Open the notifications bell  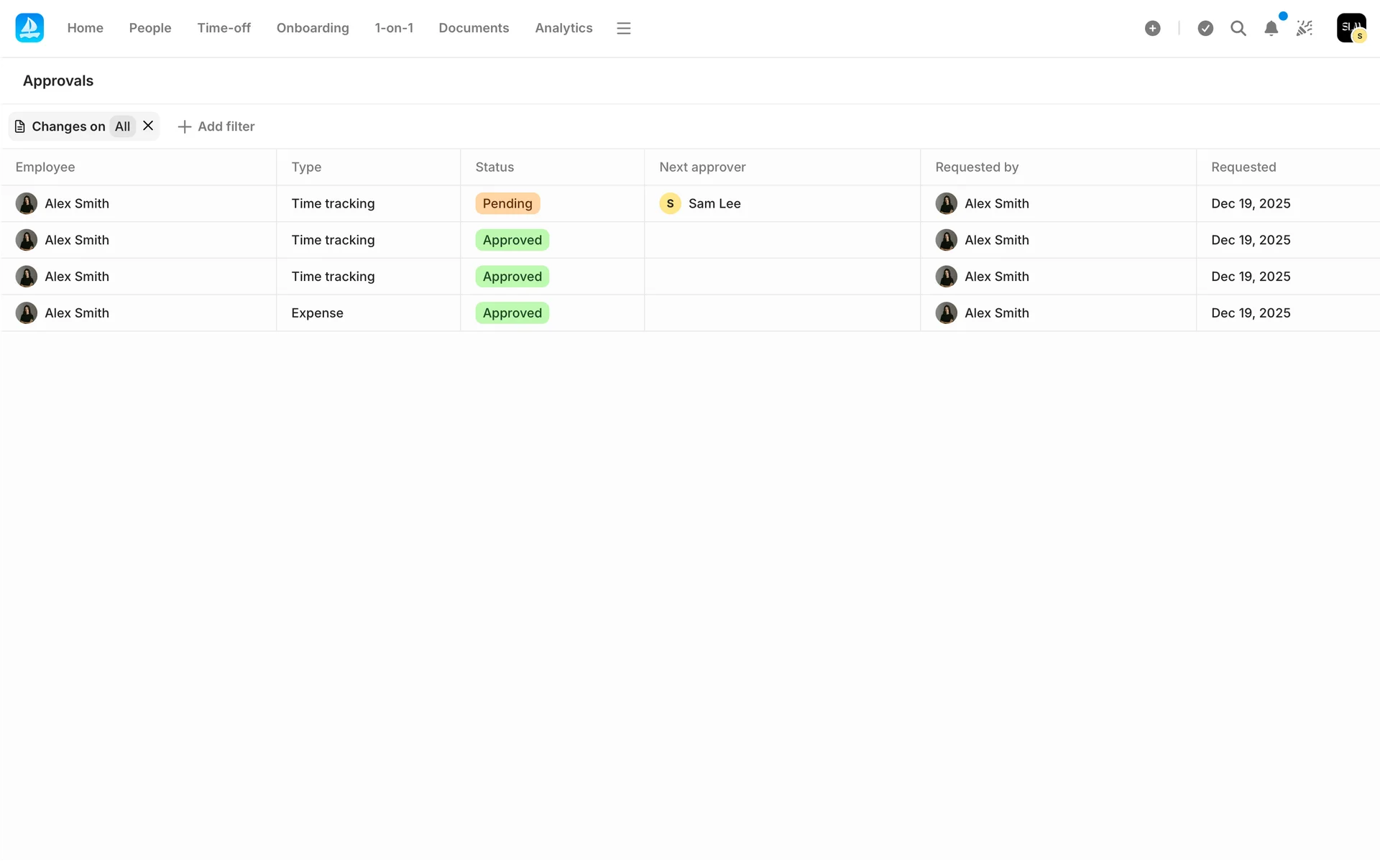[1271, 28]
